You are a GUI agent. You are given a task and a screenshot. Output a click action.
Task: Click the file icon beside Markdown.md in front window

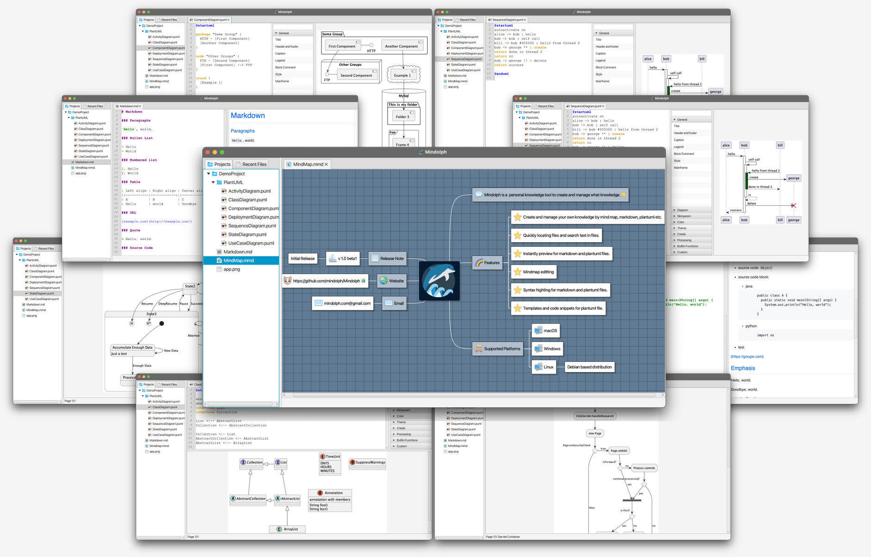219,252
